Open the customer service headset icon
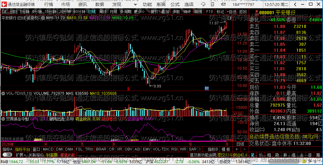This screenshot has height=165, width=323. pyautogui.click(x=203, y=4)
